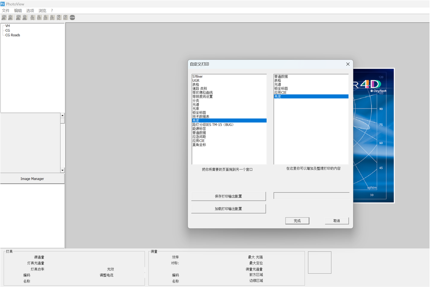431x288 pixels.
Task: Open the 选项 menu
Action: [x=30, y=11]
